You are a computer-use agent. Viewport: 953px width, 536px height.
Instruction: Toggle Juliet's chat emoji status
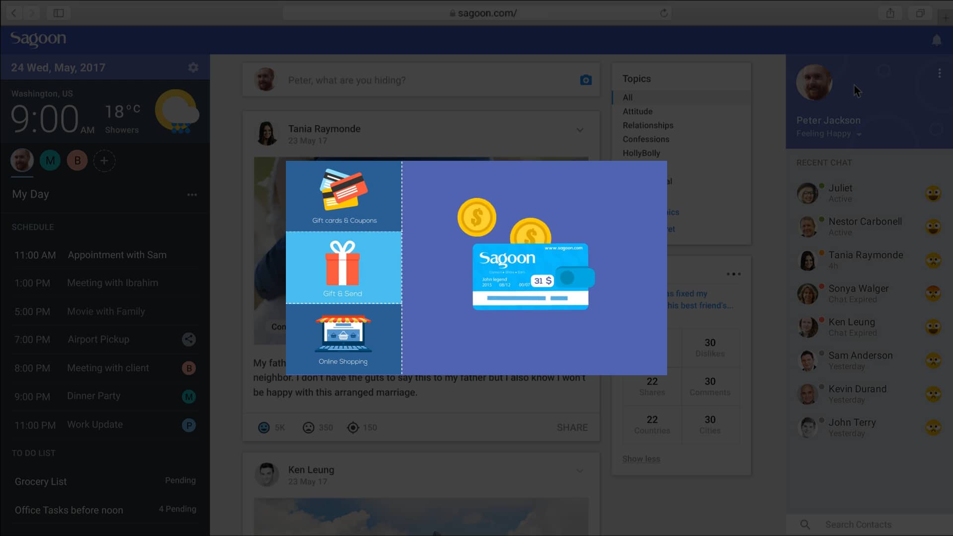click(934, 193)
